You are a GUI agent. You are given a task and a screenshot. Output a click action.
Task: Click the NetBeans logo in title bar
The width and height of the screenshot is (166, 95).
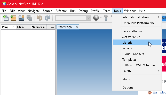[x=4, y=4]
